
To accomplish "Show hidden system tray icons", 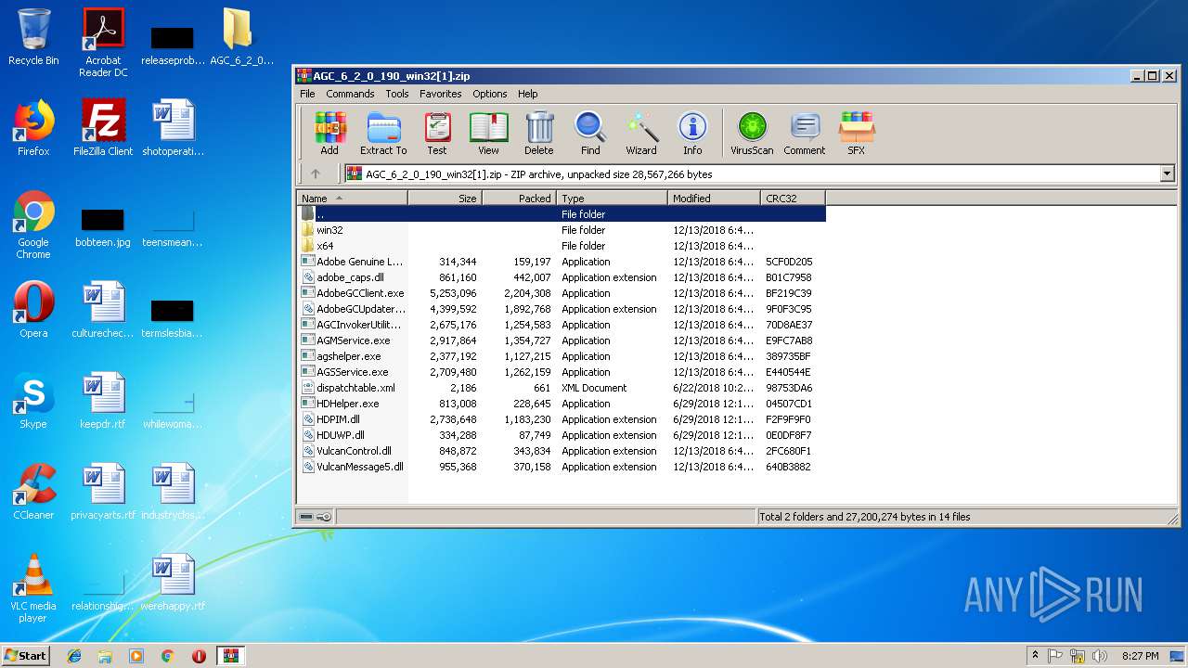I will point(1035,655).
